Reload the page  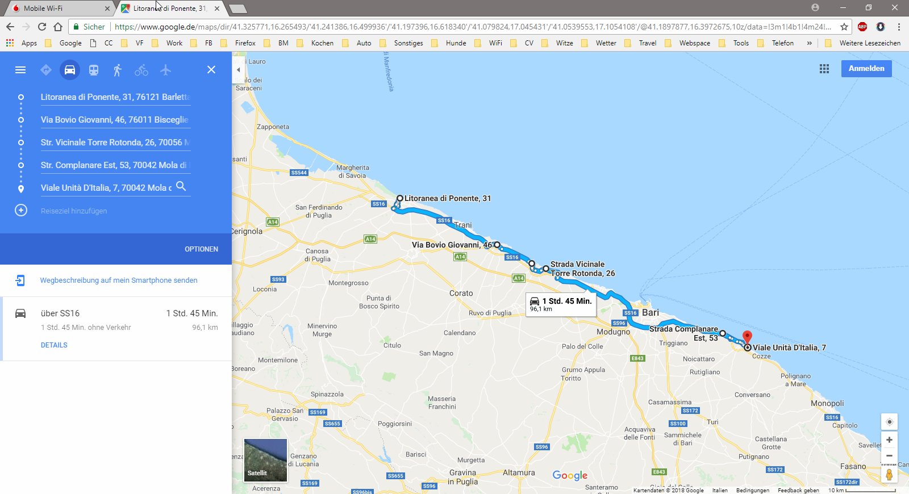click(x=42, y=27)
